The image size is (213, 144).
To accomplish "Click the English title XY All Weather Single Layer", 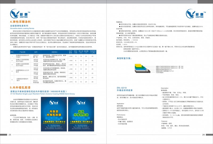I will (x=43, y=94).
